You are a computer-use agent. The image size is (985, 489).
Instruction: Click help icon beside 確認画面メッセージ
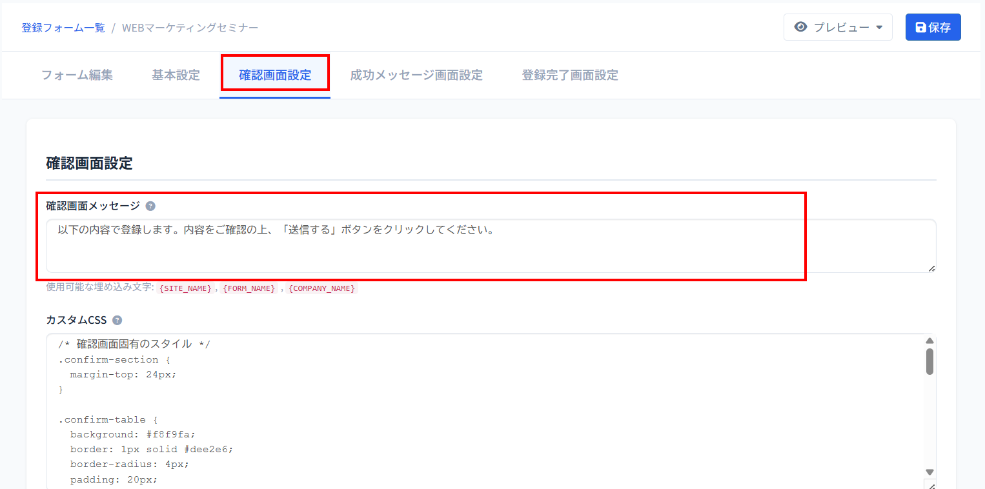pos(150,206)
